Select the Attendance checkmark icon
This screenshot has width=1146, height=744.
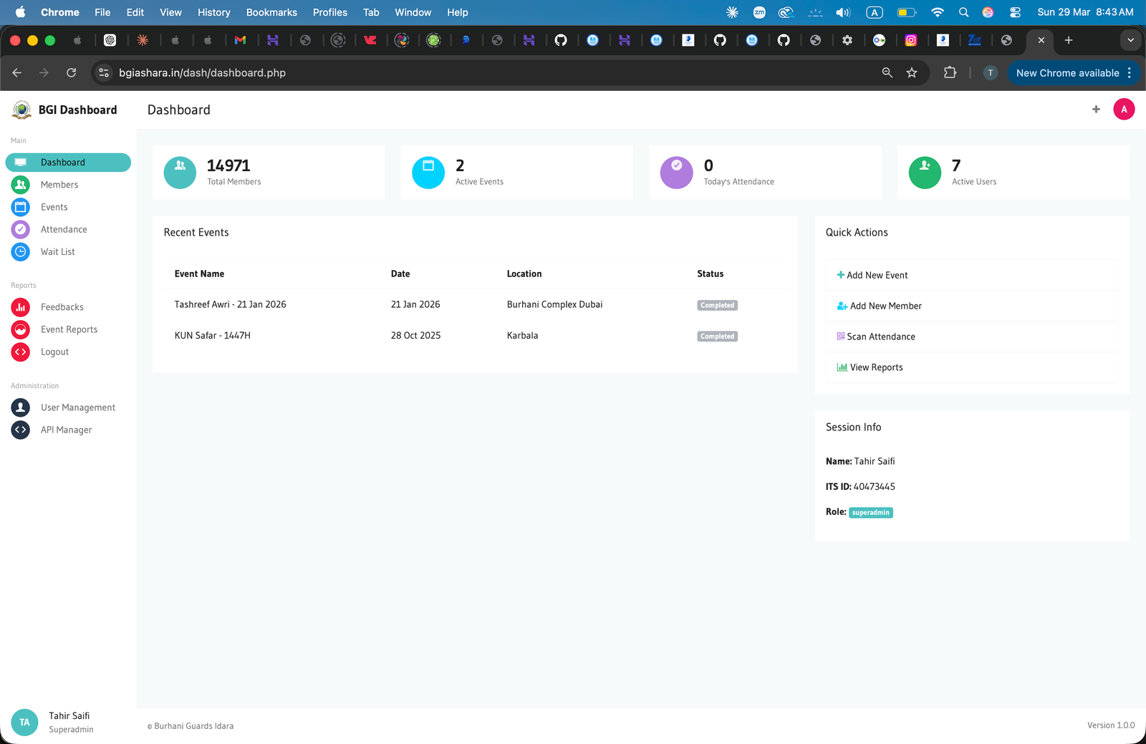[x=21, y=229]
